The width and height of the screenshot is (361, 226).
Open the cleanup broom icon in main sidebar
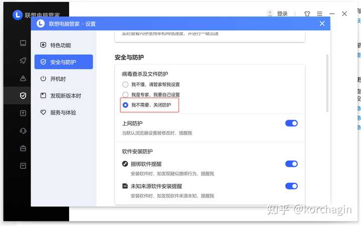[x=23, y=78]
